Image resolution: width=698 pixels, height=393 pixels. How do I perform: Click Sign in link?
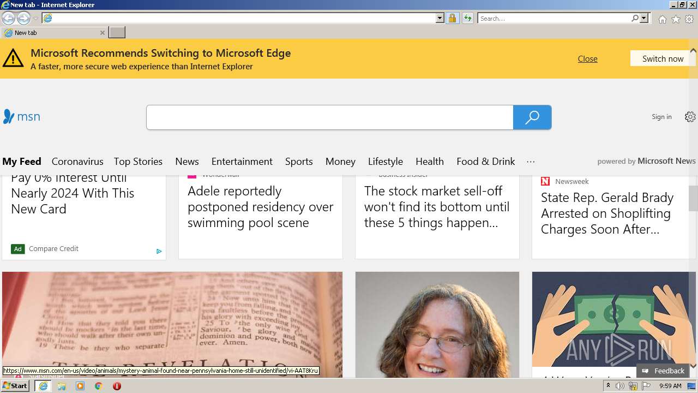(x=661, y=117)
